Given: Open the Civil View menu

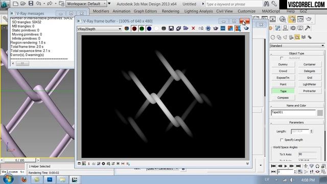Looking at the screenshot, I should [224, 11].
